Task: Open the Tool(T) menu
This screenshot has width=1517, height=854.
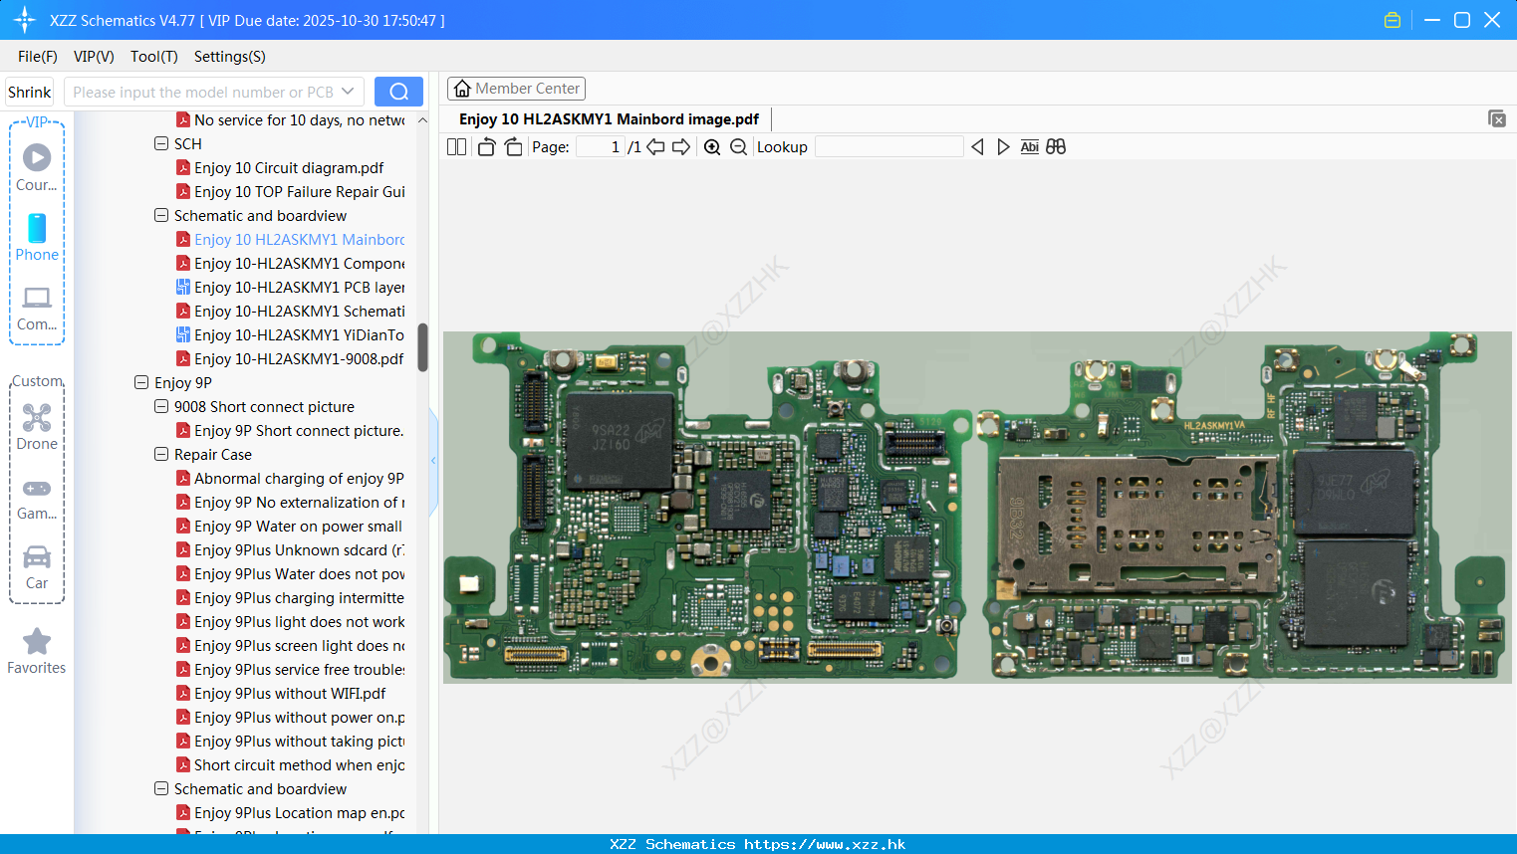Action: pos(154,57)
